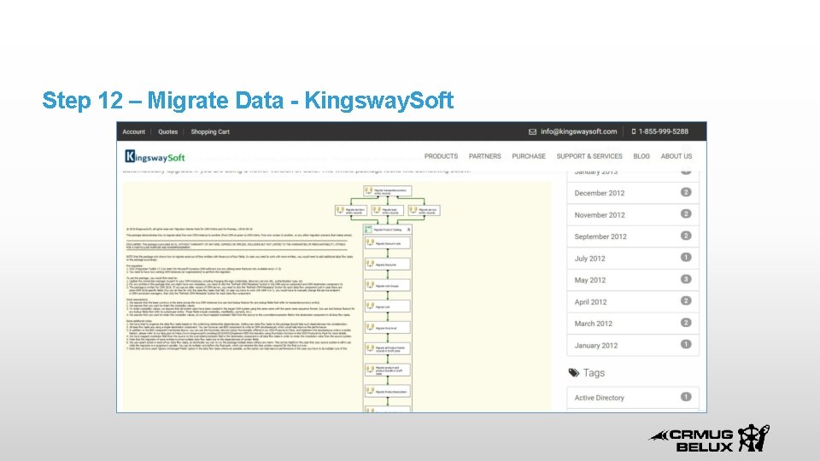Image resolution: width=820 pixels, height=461 pixels.
Task: Click the Migrate Discount Lists task node
Action: click(x=388, y=243)
